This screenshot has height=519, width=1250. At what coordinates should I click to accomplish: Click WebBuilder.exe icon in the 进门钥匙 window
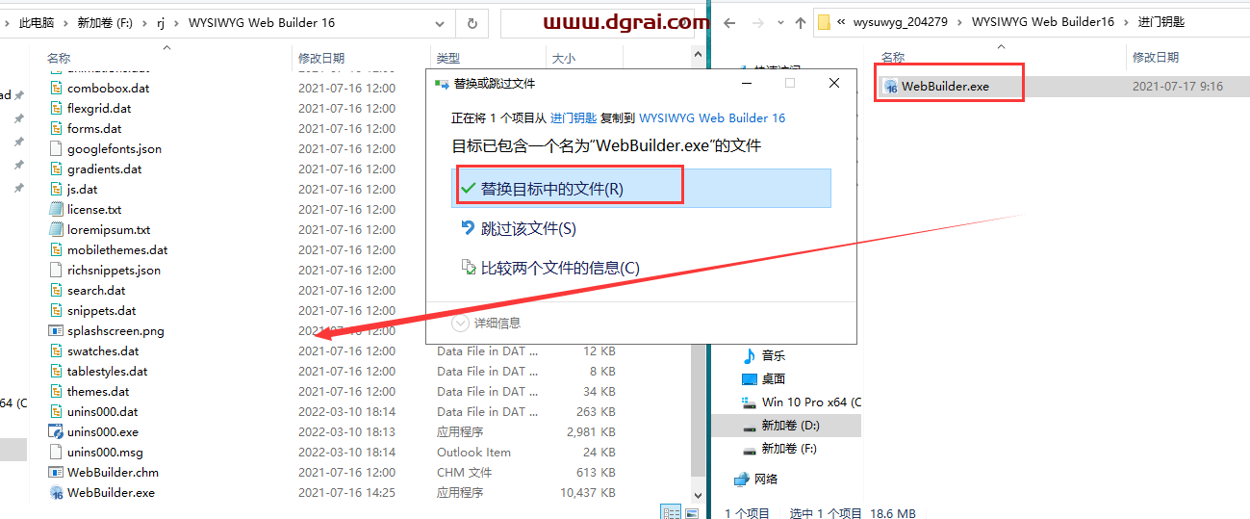pyautogui.click(x=890, y=87)
